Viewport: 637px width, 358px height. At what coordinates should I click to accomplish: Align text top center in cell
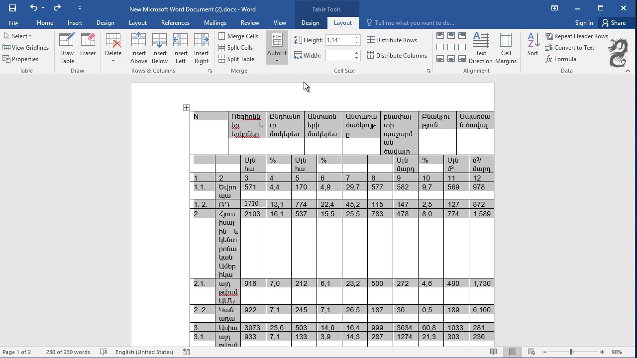click(451, 36)
